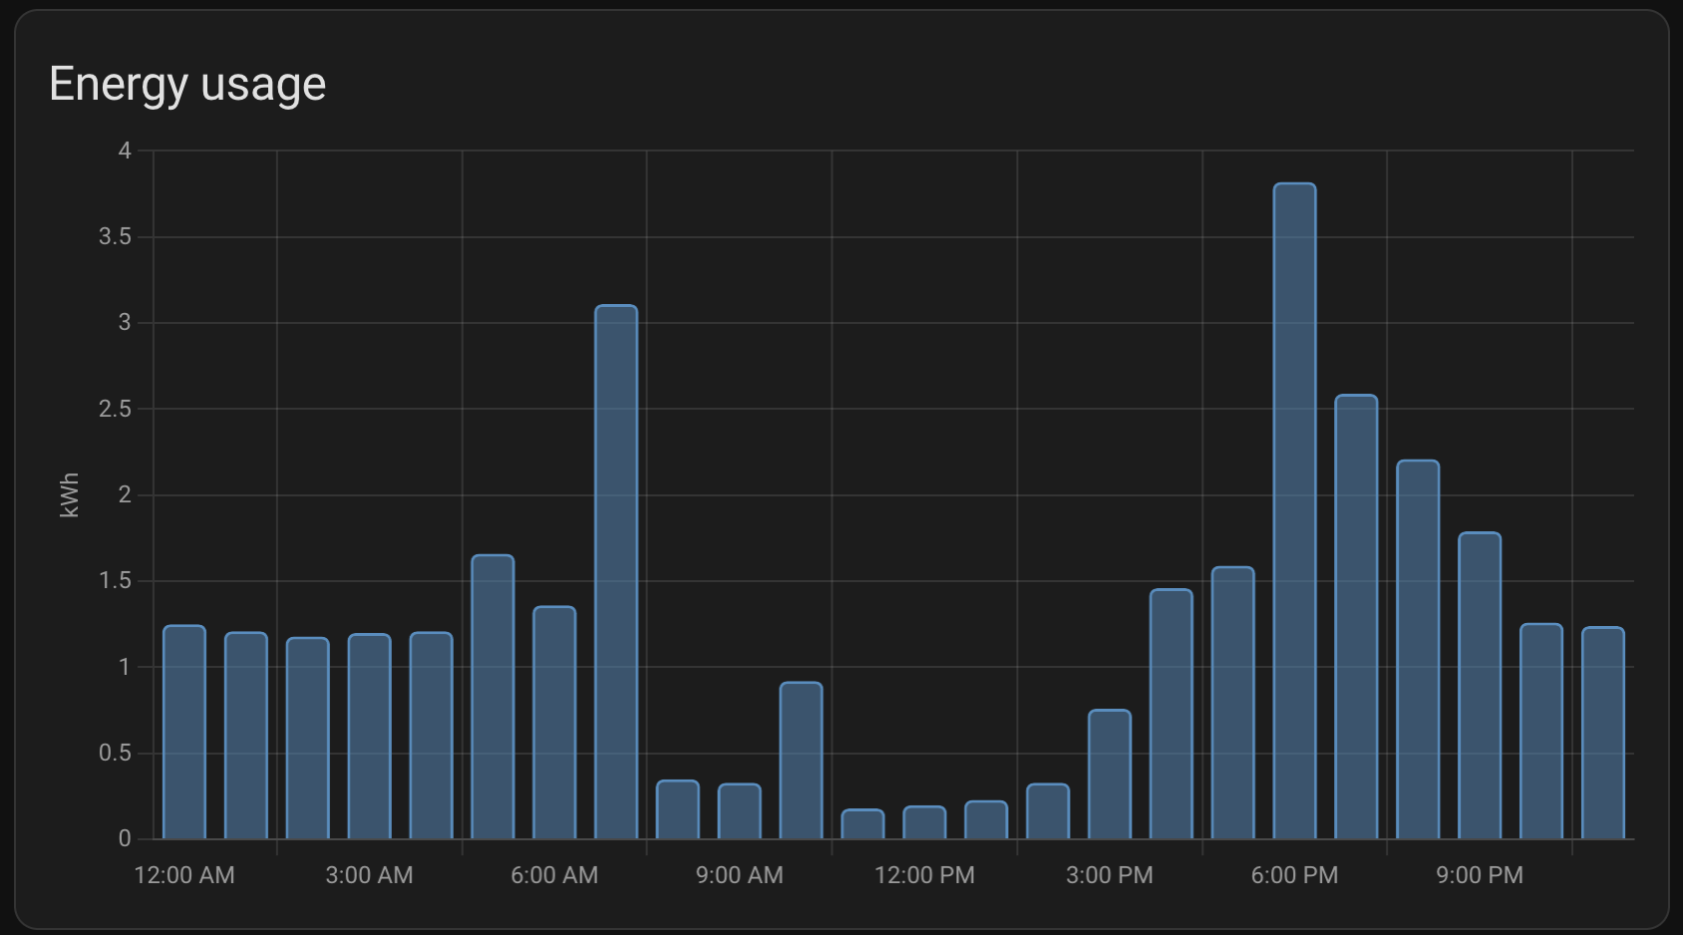Click the shortest bar at 11:00 AM
Viewport: 1683px width, 935px height.
coord(862,823)
